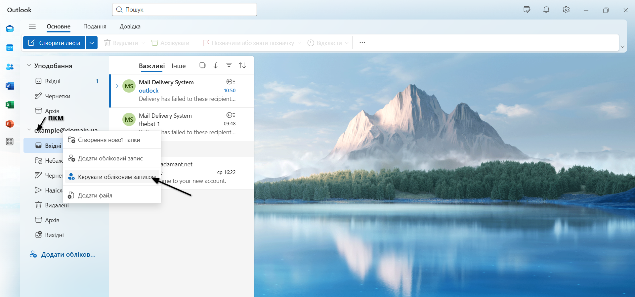Image resolution: width=635 pixels, height=297 pixels.
Task: Open Outlook settings gear
Action: coord(566,10)
